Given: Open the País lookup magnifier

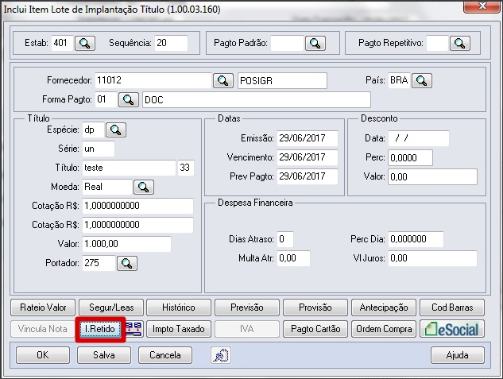Looking at the screenshot, I should [x=422, y=80].
